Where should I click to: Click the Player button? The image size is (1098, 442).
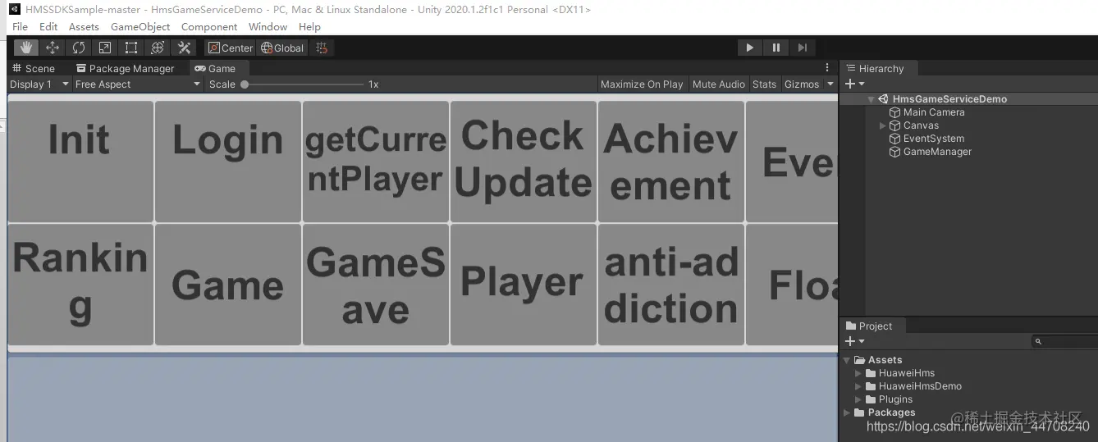[524, 285]
